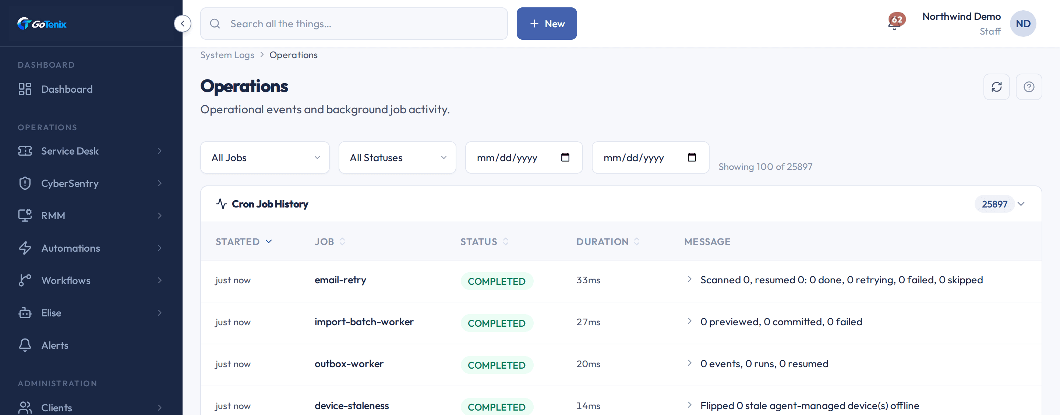The width and height of the screenshot is (1060, 415).
Task: Click the Dashboard grid icon
Action: point(25,89)
